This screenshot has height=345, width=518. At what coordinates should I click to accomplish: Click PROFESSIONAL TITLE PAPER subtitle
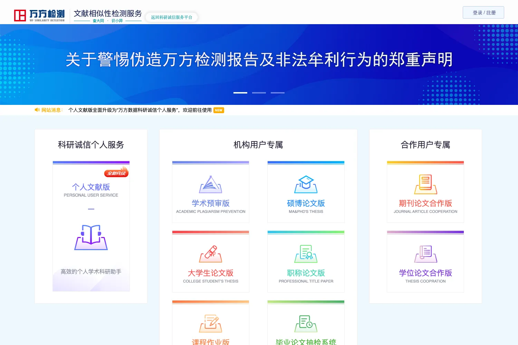(306, 281)
